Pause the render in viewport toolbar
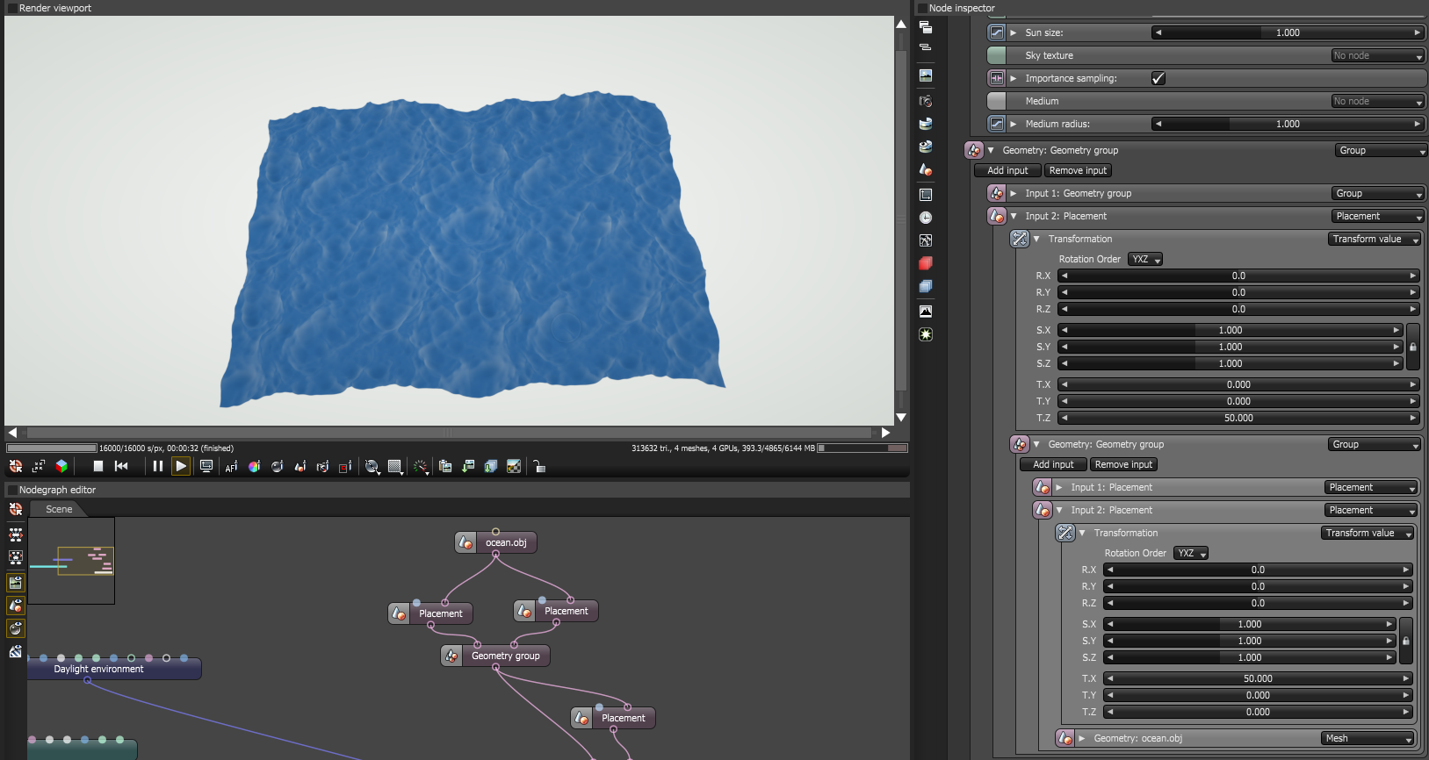This screenshot has width=1429, height=760. point(158,467)
